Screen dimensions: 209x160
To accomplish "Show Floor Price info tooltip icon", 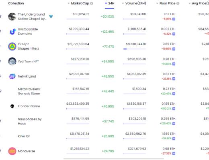I will (178, 3).
